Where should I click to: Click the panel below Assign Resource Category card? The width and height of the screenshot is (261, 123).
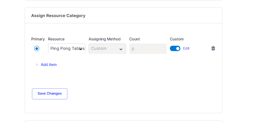point(123,122)
